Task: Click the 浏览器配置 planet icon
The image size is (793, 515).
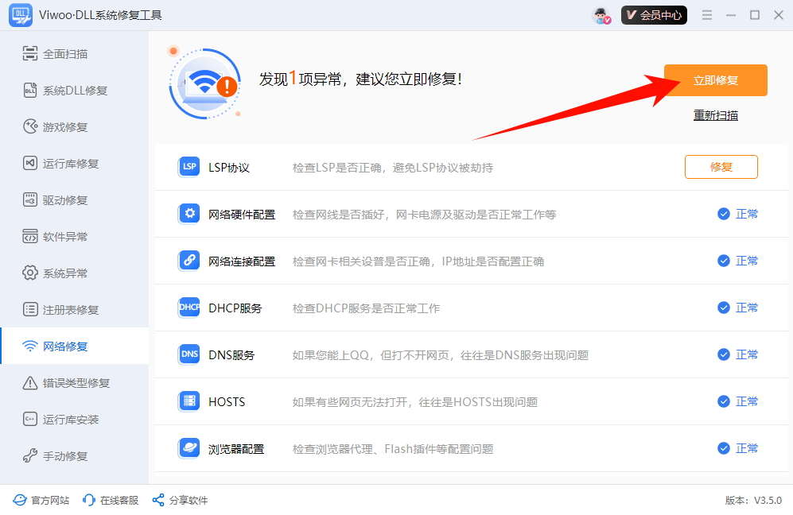Action: click(189, 448)
